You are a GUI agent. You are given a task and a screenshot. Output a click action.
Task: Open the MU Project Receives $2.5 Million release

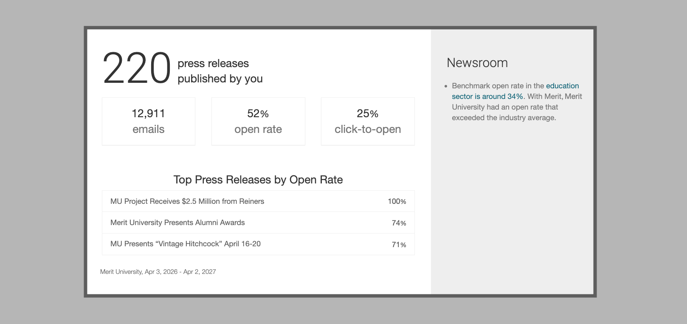point(187,201)
